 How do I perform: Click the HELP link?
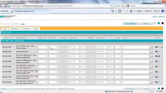155,17
